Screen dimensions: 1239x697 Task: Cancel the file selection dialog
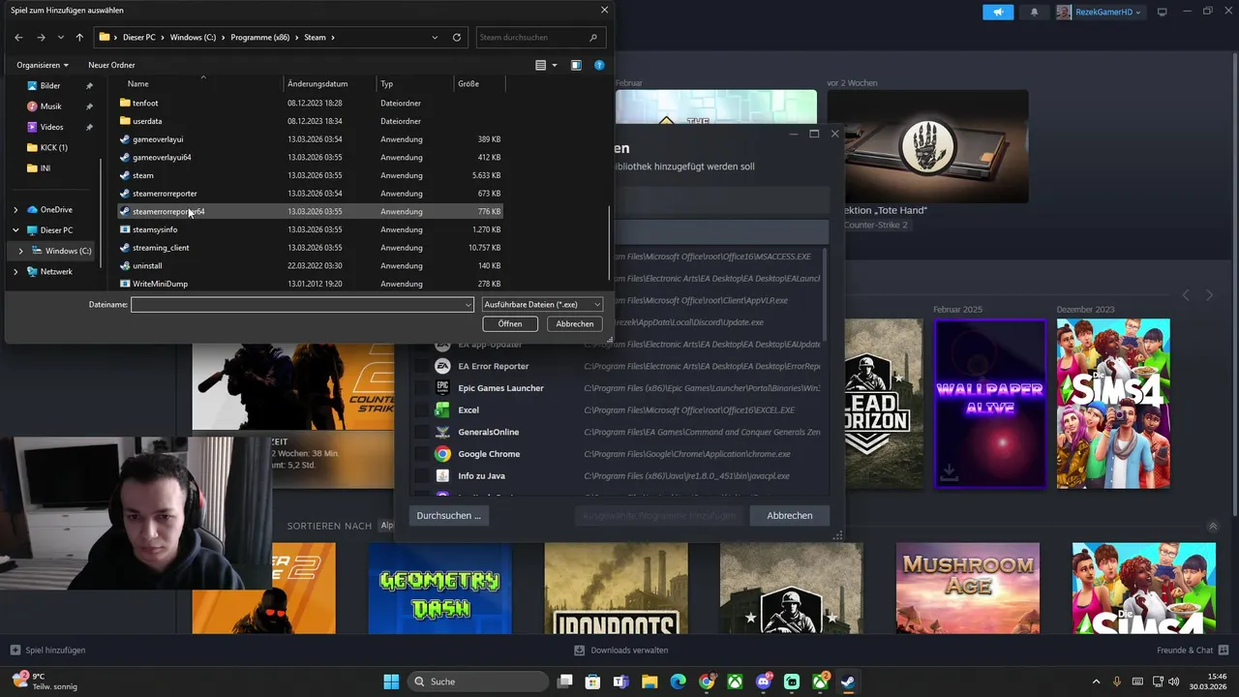[575, 323]
